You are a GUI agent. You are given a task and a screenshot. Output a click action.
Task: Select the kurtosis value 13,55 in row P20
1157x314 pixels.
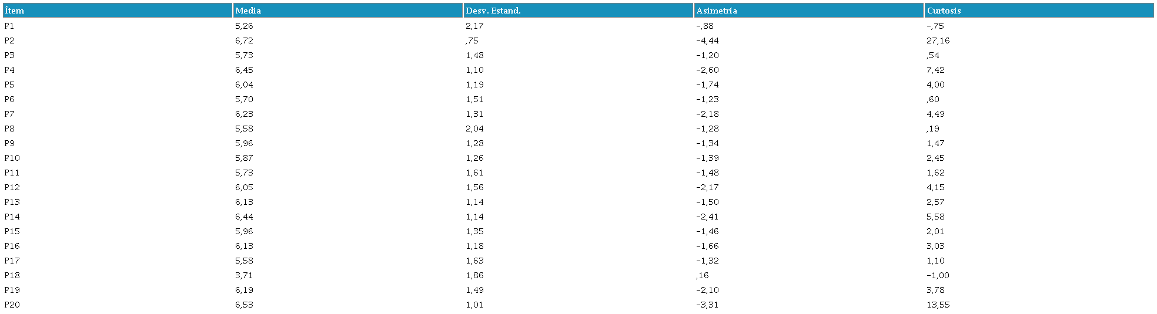coord(938,305)
